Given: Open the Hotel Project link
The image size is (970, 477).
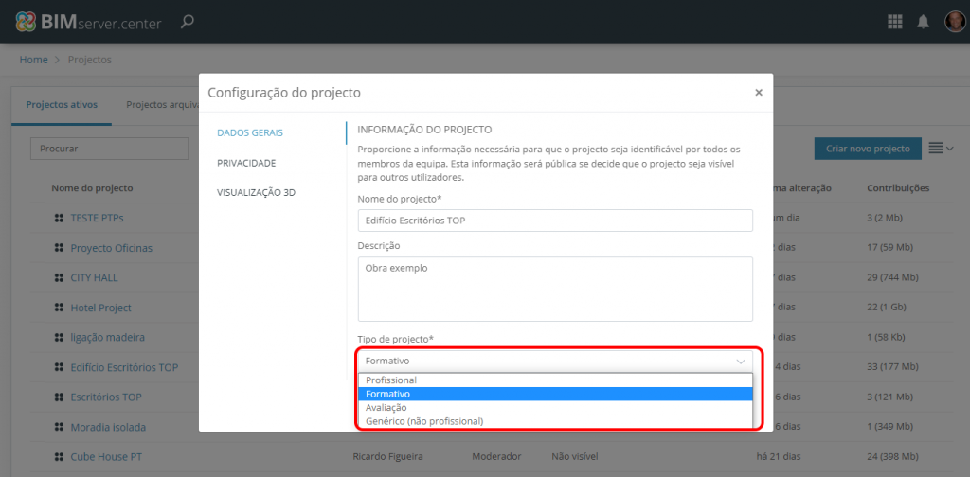Looking at the screenshot, I should (x=100, y=309).
